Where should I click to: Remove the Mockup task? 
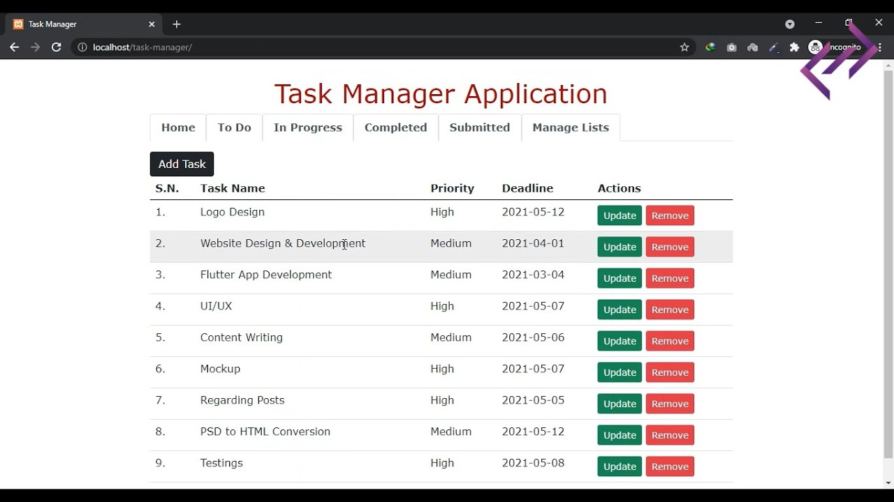click(x=670, y=372)
